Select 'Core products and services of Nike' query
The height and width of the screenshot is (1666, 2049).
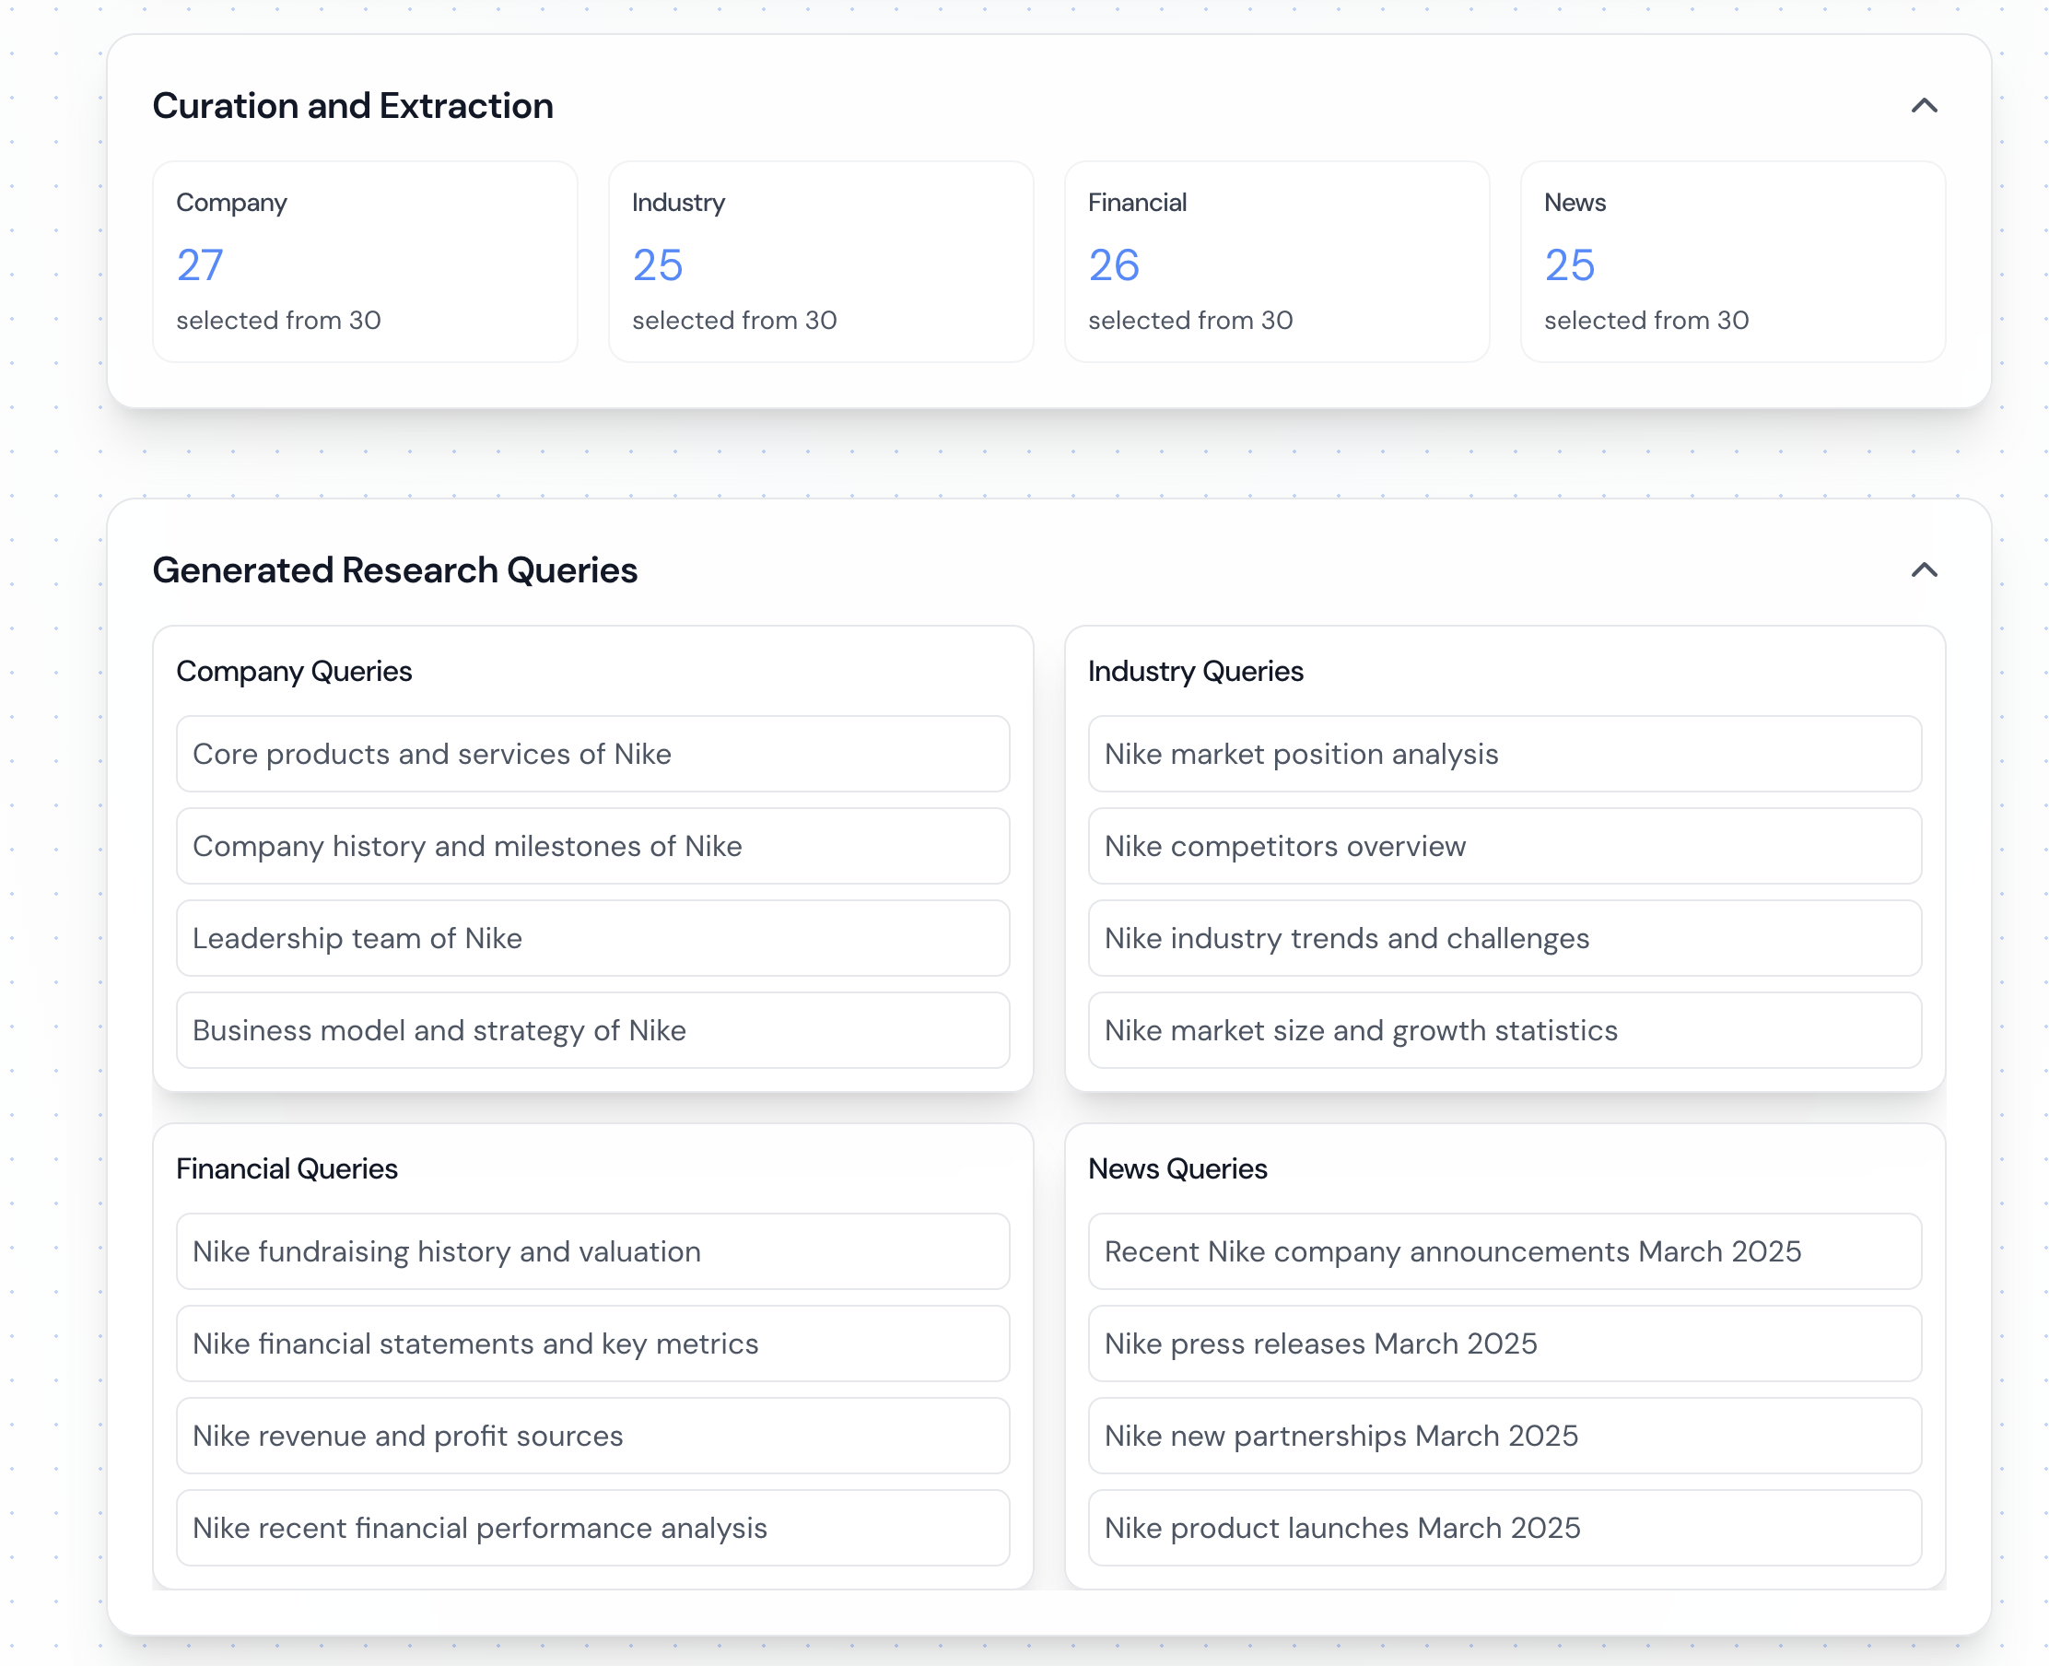click(x=592, y=754)
